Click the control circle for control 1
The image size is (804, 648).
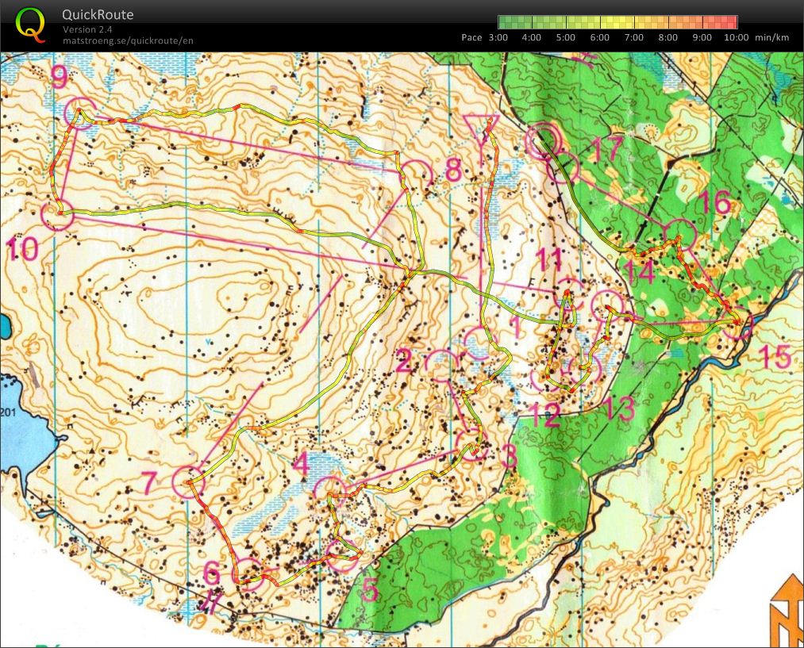tap(480, 343)
